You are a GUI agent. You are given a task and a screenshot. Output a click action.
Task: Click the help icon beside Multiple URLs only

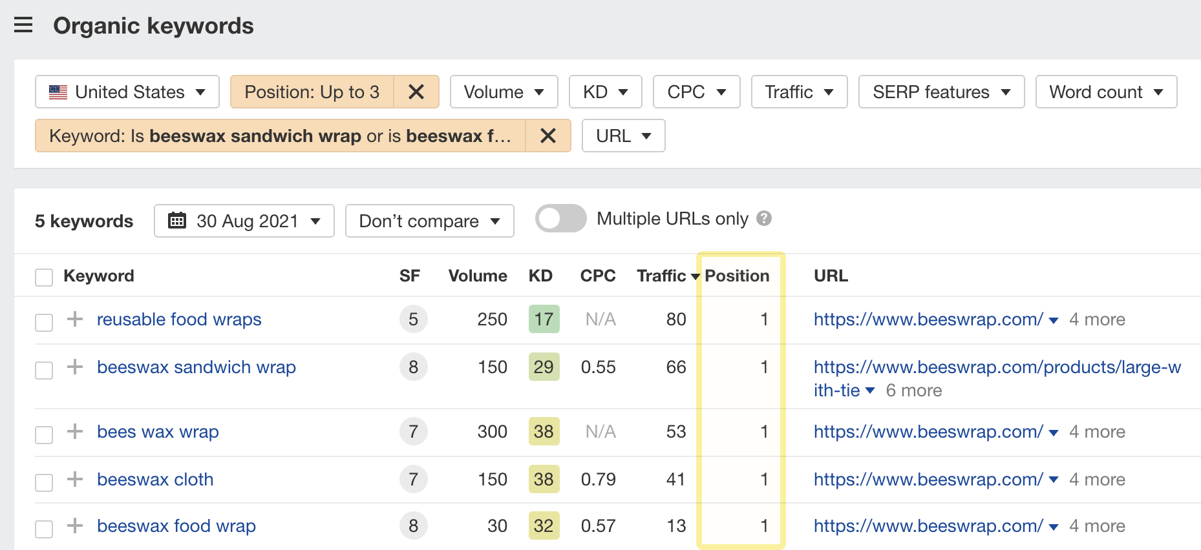click(x=764, y=219)
